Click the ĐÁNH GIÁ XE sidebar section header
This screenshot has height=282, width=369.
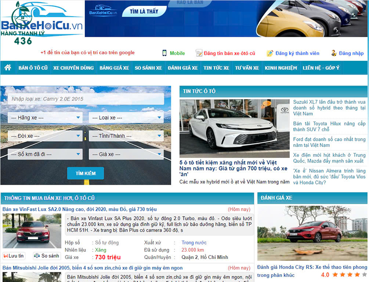[x=312, y=198]
